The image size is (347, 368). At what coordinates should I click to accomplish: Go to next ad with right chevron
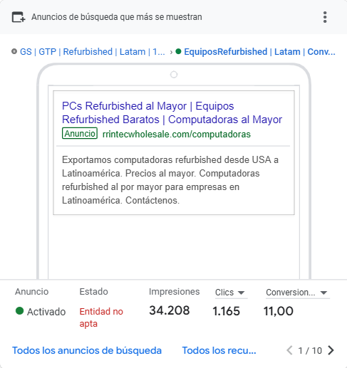(x=331, y=350)
